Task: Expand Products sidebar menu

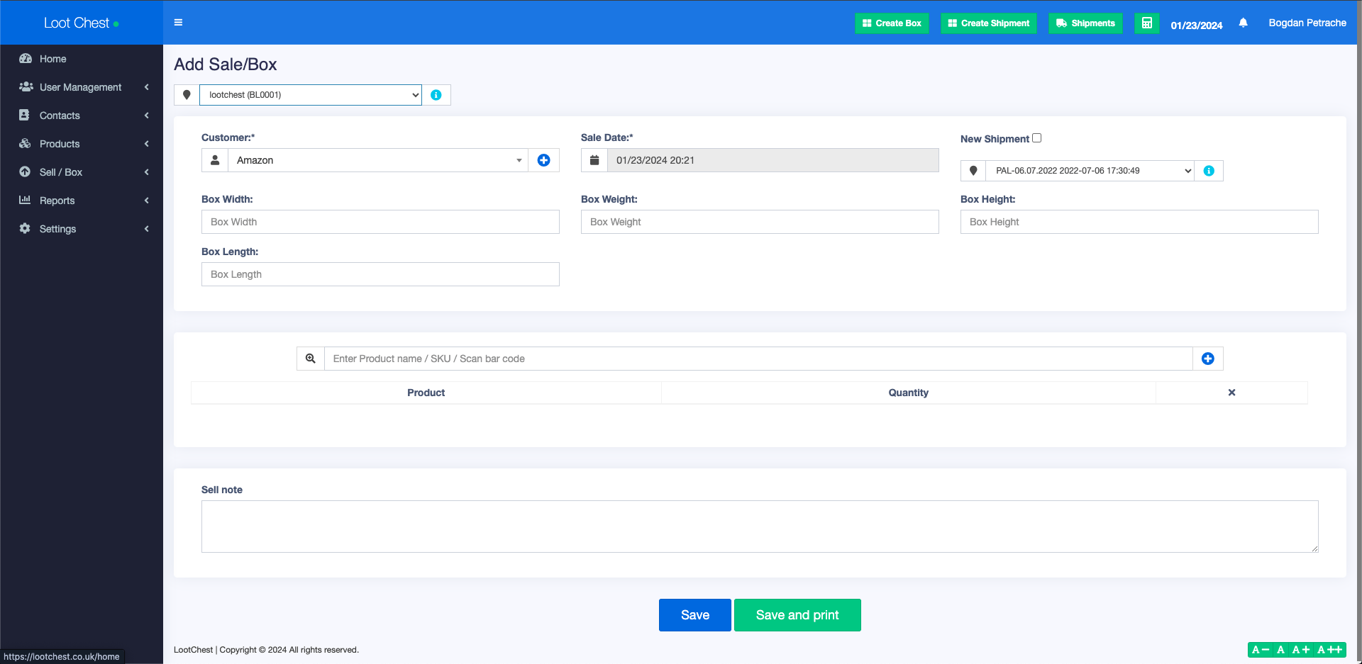Action: [x=82, y=144]
